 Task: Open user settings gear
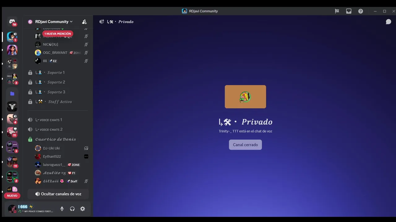click(x=83, y=209)
